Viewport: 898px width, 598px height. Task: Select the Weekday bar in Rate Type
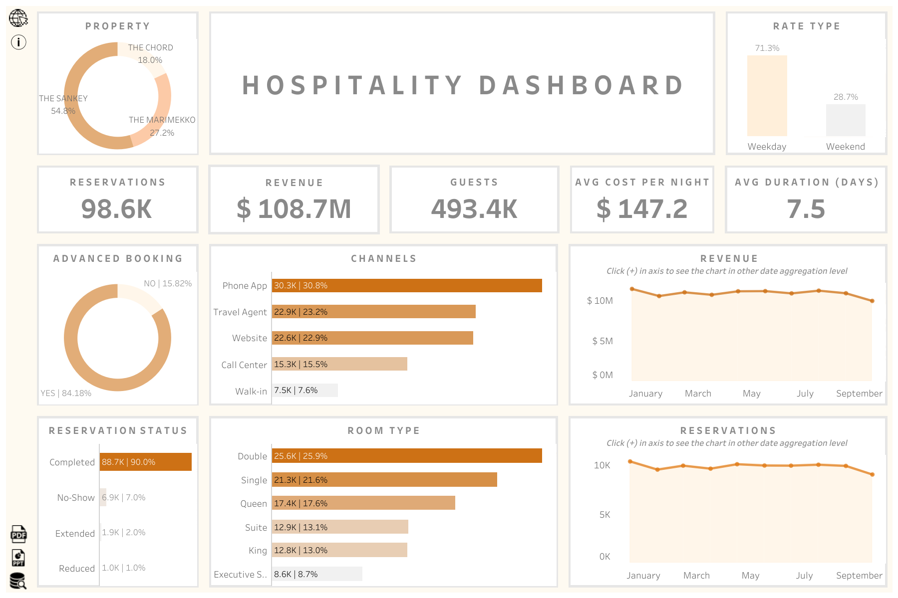(x=767, y=96)
